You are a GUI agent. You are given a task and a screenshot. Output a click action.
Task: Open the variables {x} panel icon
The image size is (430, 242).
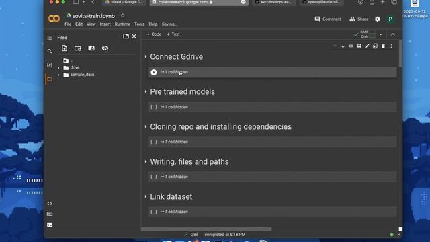(x=50, y=65)
